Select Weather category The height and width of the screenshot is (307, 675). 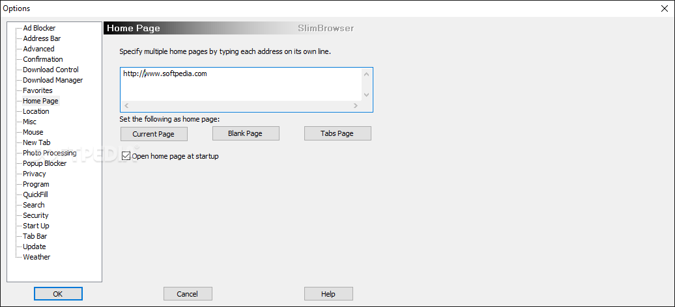coord(36,257)
